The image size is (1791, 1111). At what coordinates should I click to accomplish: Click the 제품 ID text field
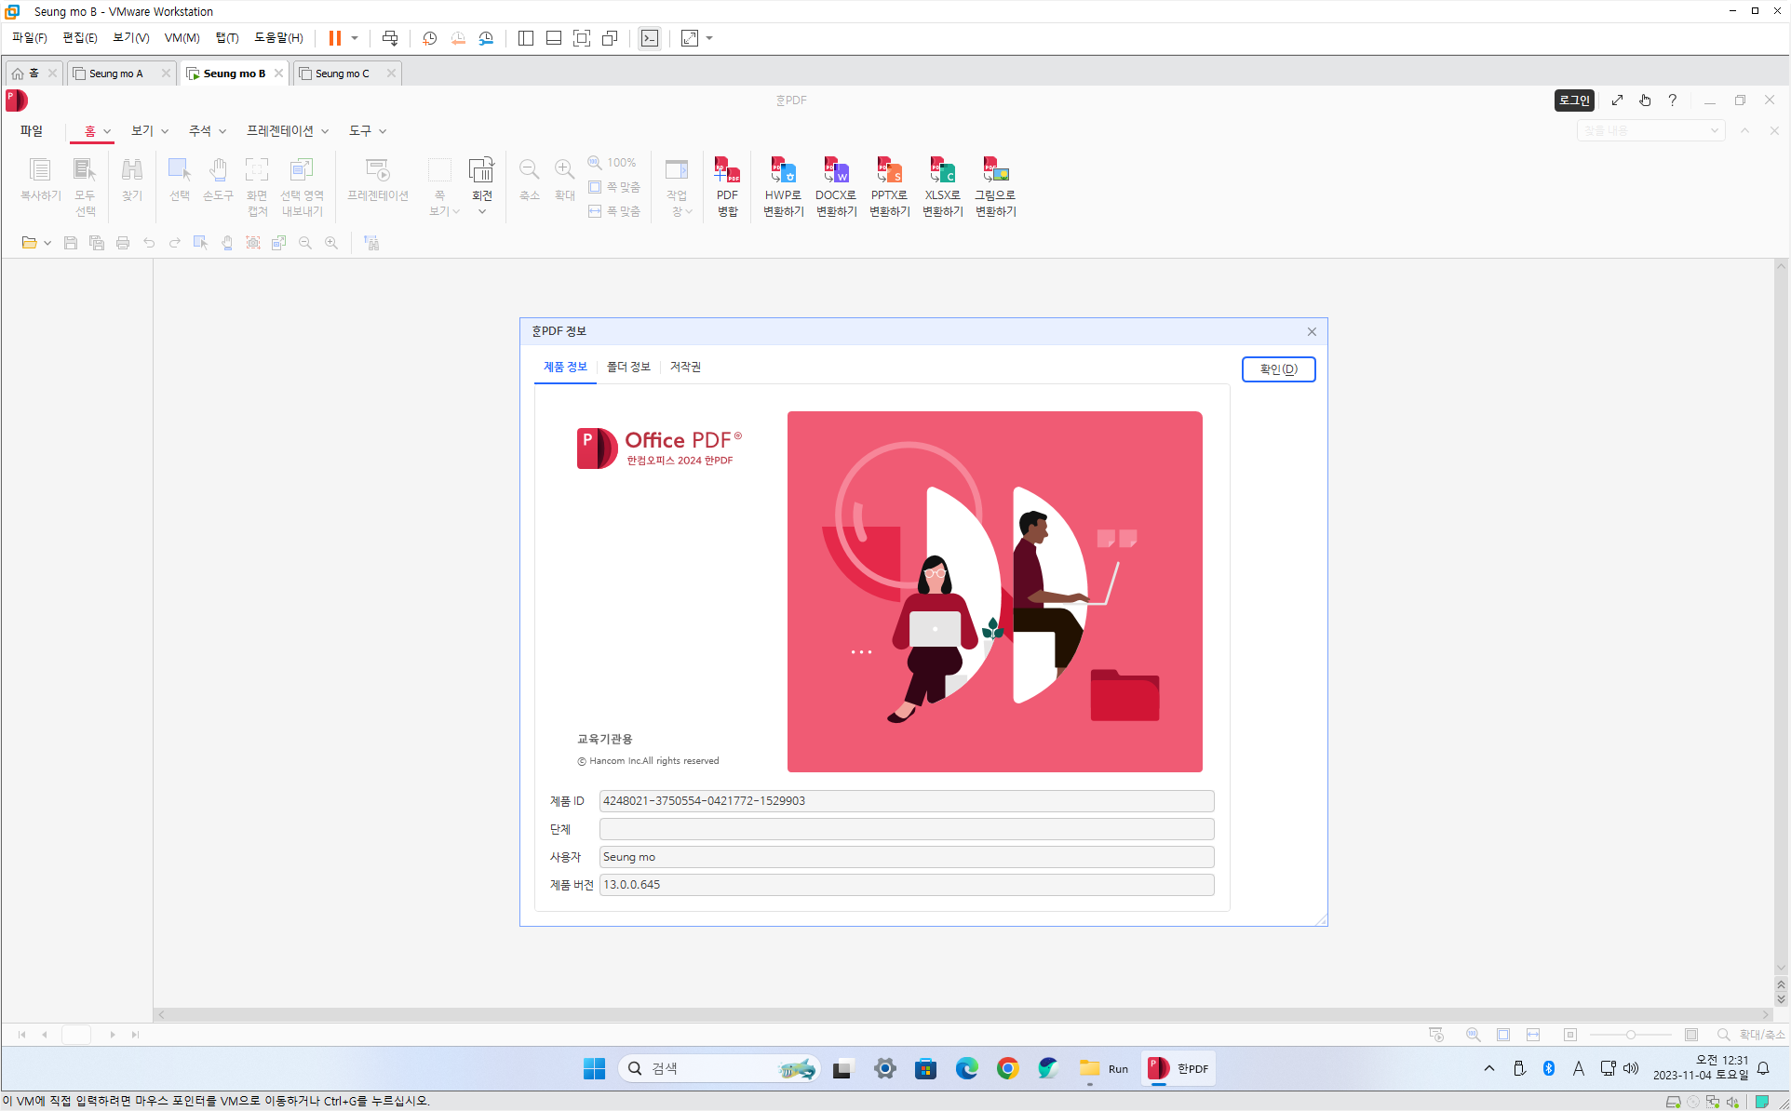(x=906, y=801)
